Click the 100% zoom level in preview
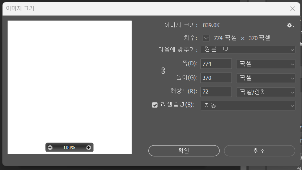This screenshot has height=170, width=302. coord(69,147)
